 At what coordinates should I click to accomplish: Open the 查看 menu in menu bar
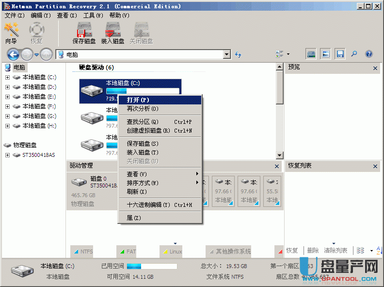click(67, 16)
